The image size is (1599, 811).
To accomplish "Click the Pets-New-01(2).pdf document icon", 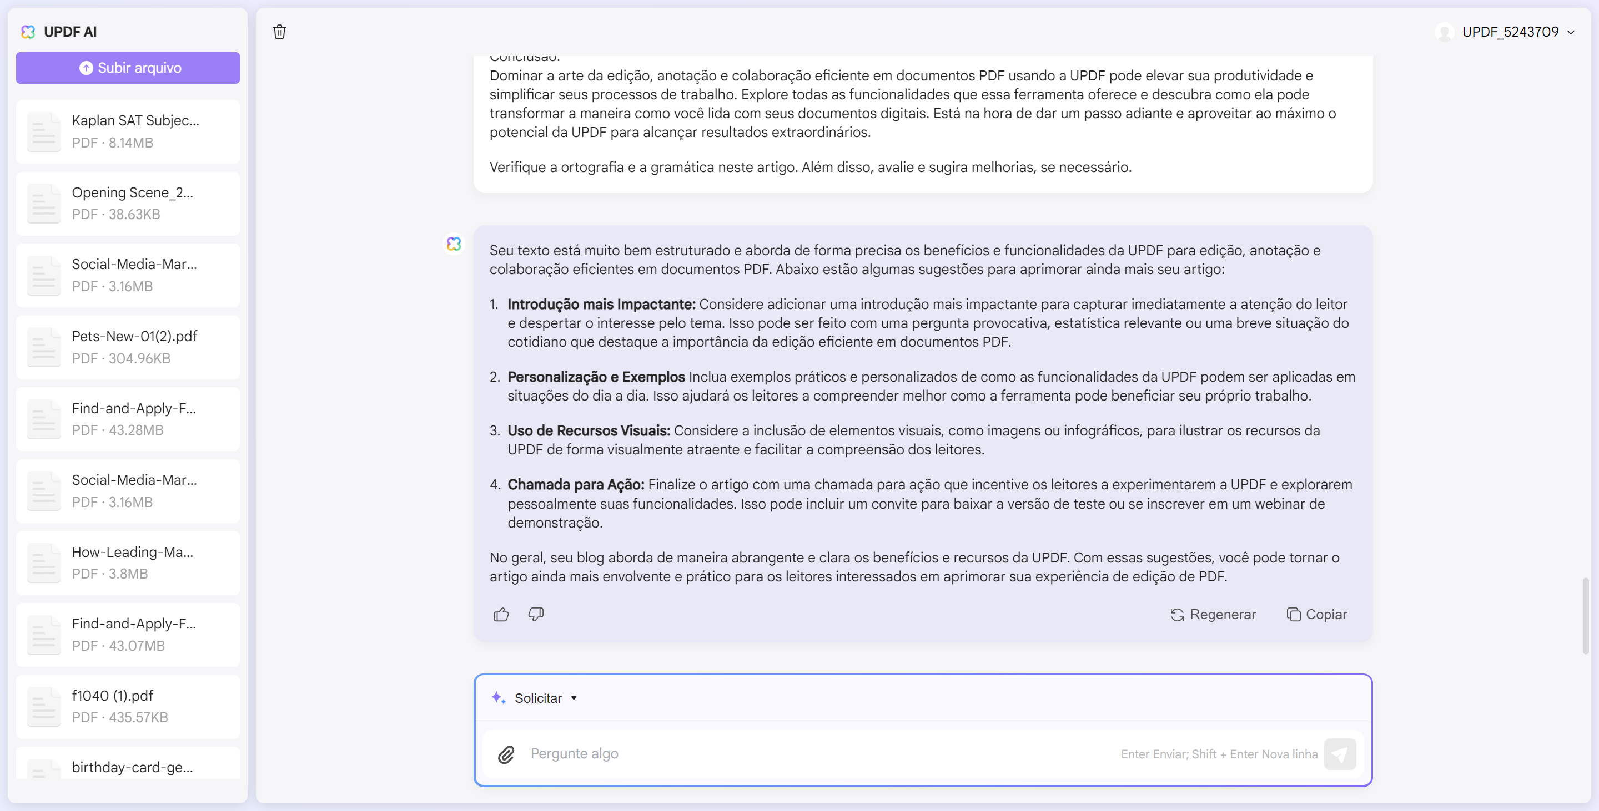I will (43, 347).
